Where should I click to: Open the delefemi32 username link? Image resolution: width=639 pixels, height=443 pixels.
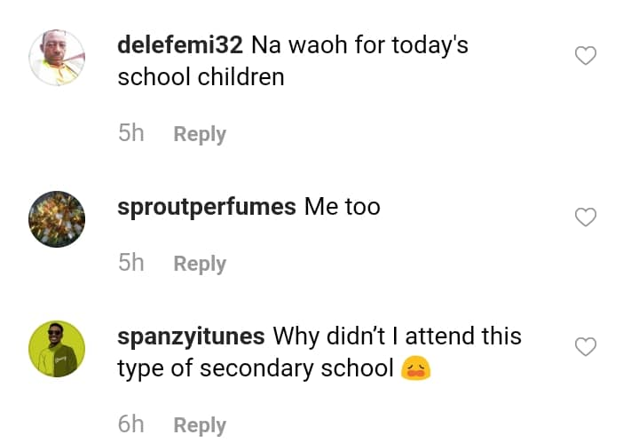[181, 44]
